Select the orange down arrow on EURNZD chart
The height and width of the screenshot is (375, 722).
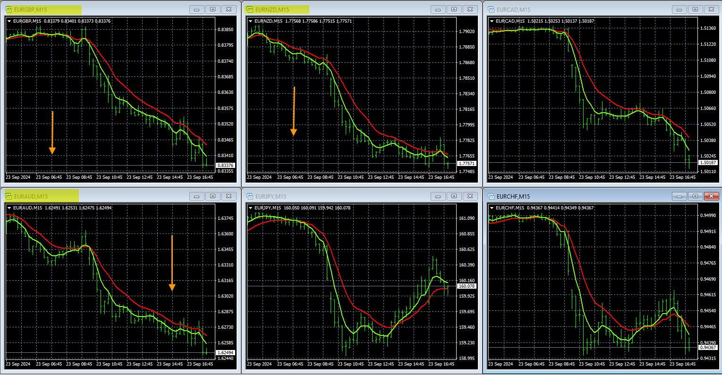[x=294, y=111]
